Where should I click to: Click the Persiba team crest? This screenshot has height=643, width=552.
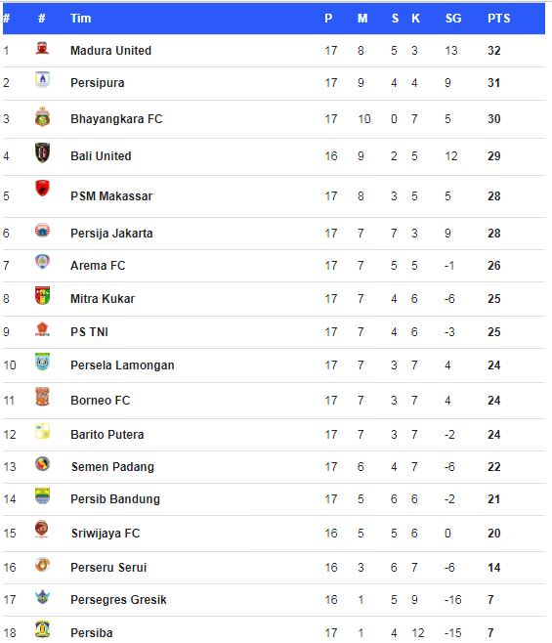[x=42, y=629]
